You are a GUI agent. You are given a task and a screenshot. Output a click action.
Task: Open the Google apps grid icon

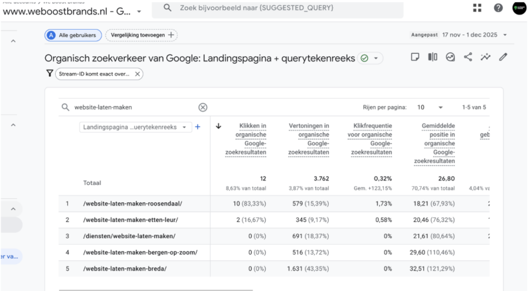tap(478, 8)
